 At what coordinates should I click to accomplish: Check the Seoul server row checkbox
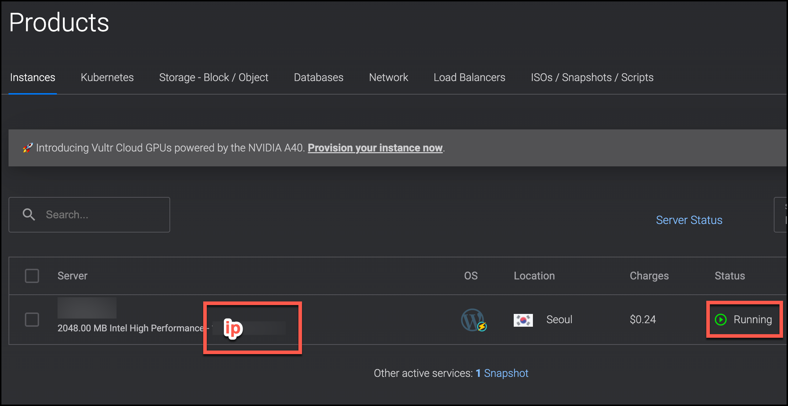pos(32,320)
